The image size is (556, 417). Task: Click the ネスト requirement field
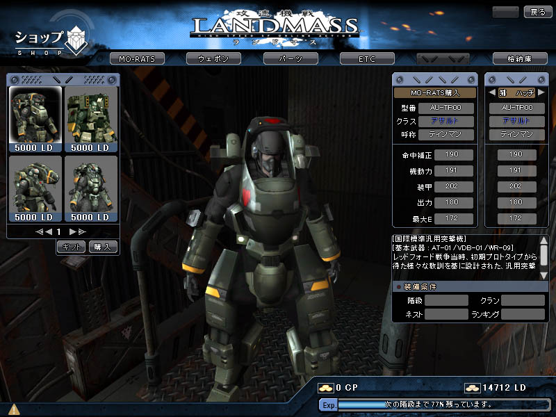pyautogui.click(x=446, y=314)
